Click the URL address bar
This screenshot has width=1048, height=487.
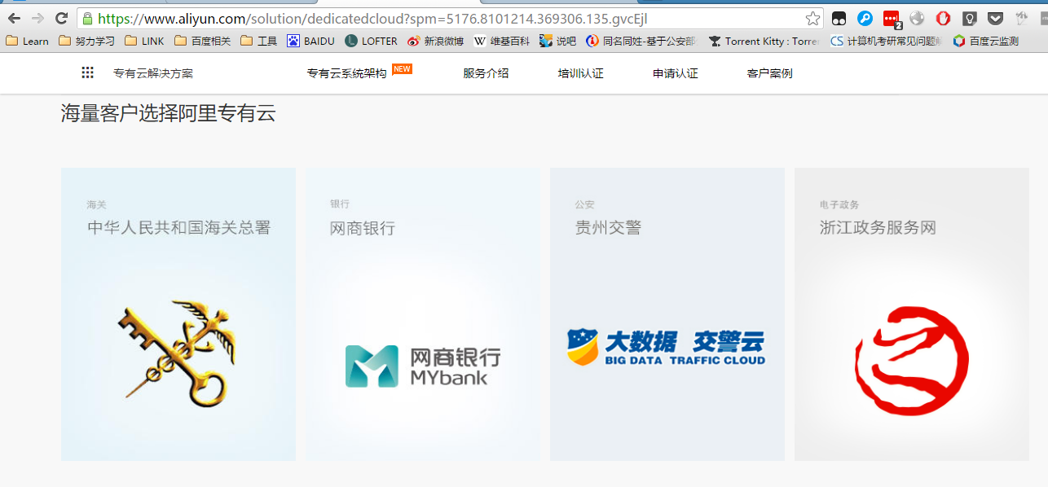[448, 18]
